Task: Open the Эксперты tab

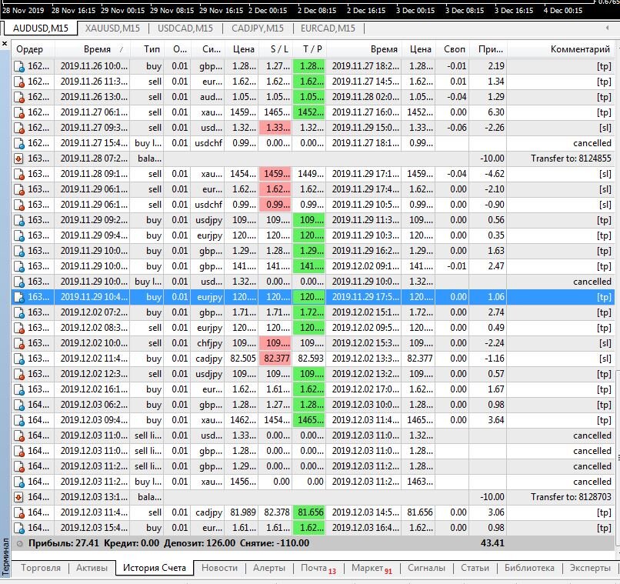Action: [x=590, y=568]
